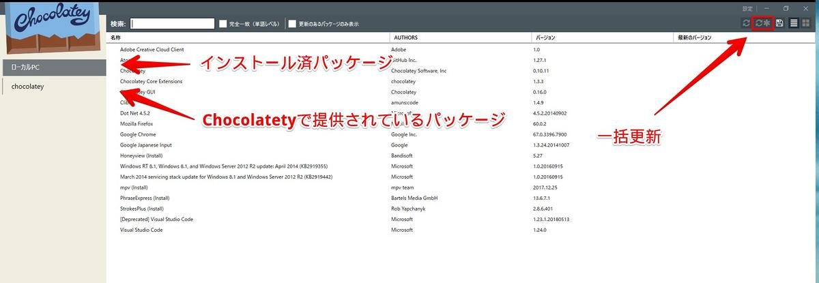Minimize the Chocolatey GUI window
Screen dimensions: 819x283
[x=768, y=8]
